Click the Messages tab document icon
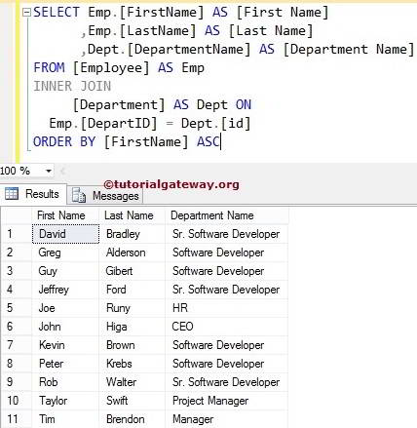 coord(79,195)
